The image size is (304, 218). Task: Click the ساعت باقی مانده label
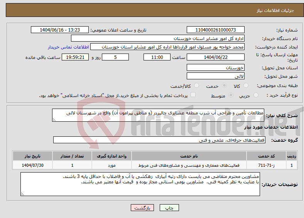click(x=43, y=57)
